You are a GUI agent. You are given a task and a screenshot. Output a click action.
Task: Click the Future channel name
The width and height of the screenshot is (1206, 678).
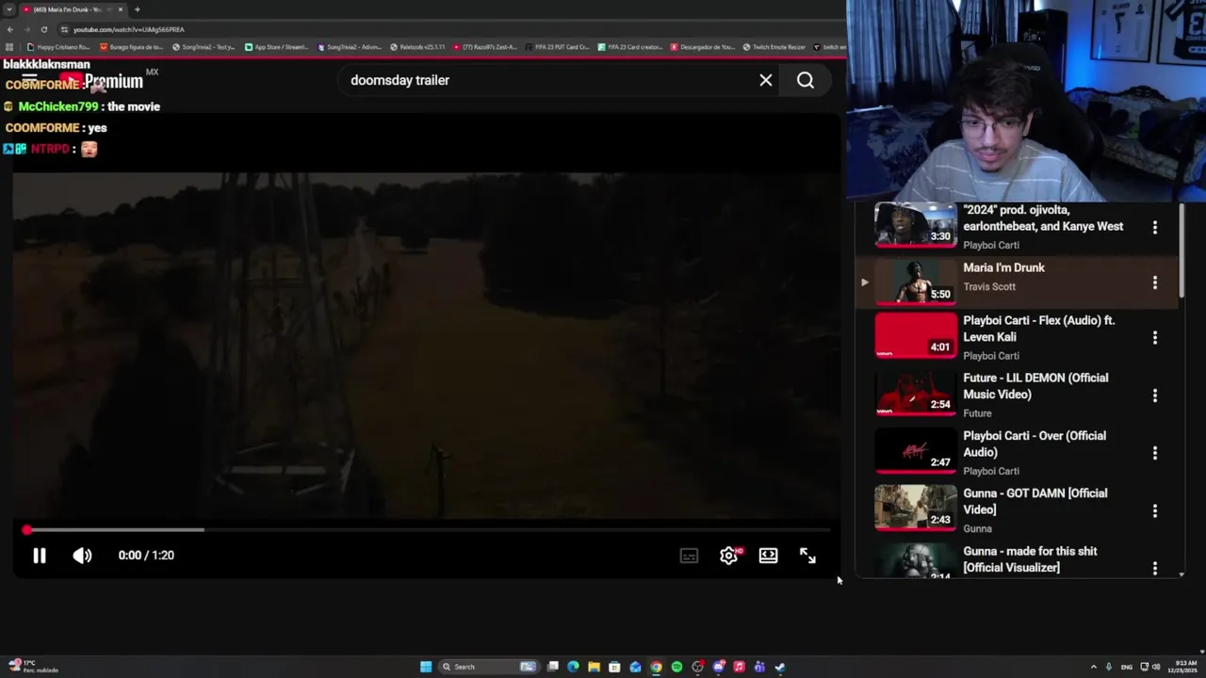(977, 412)
